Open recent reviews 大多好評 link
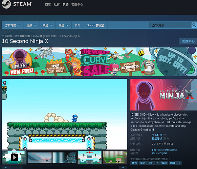This screenshot has height=169, width=197. (x=157, y=135)
